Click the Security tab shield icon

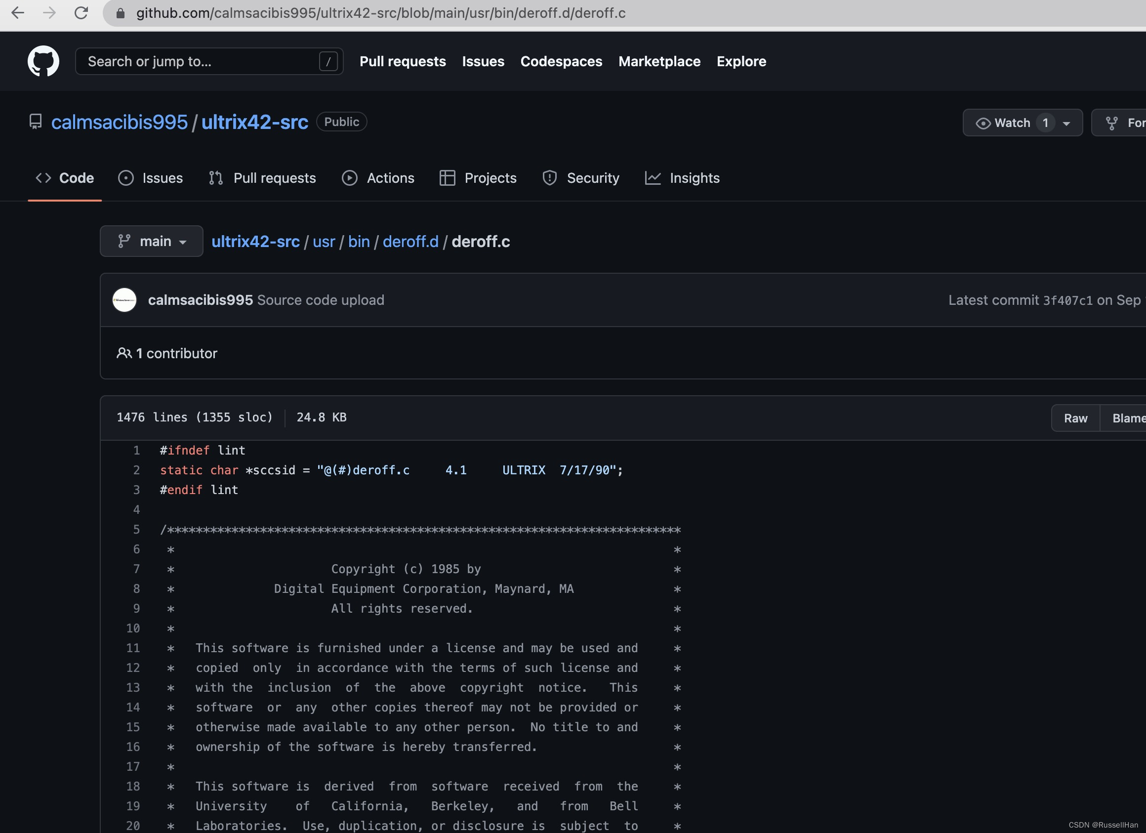click(550, 178)
